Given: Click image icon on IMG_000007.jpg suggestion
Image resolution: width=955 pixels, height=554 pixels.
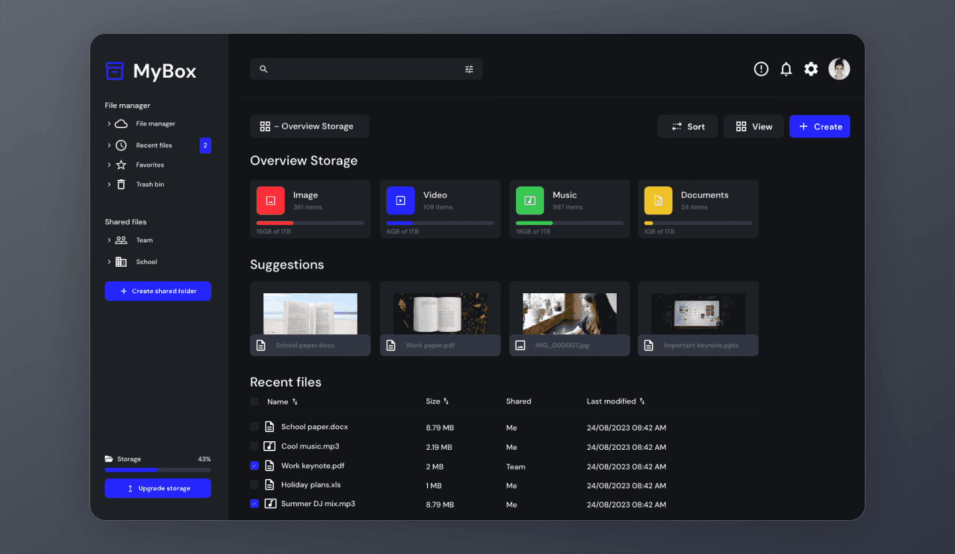Looking at the screenshot, I should tap(521, 346).
